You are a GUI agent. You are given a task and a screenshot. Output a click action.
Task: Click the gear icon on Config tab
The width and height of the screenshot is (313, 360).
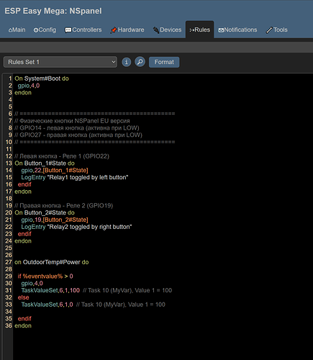(x=36, y=30)
